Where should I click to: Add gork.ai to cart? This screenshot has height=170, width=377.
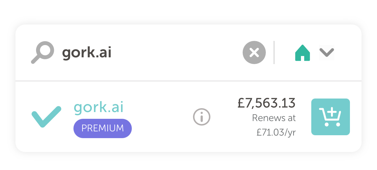pos(330,117)
